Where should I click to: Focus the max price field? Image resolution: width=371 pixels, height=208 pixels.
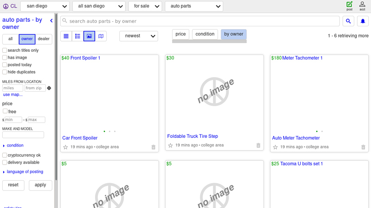(x=37, y=120)
